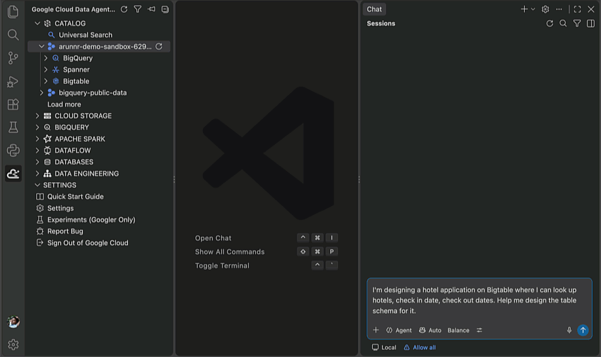Filter the Data Agent panel tree
Viewport: 601px width, 357px height.
[138, 9]
